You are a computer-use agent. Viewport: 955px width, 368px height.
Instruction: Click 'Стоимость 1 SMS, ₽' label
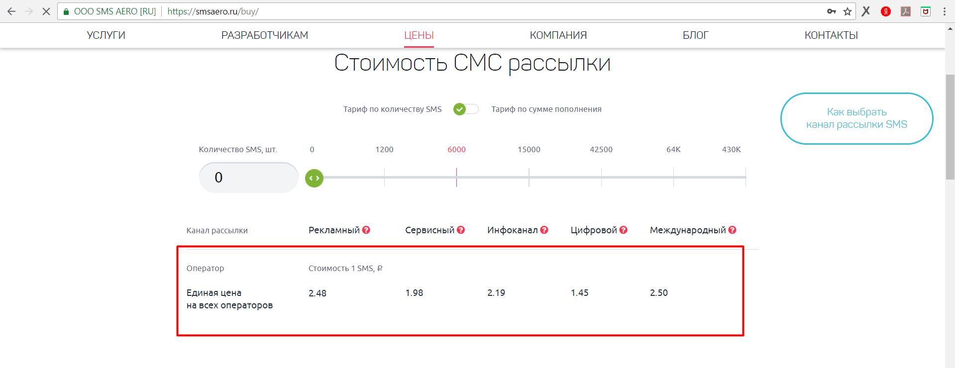345,268
